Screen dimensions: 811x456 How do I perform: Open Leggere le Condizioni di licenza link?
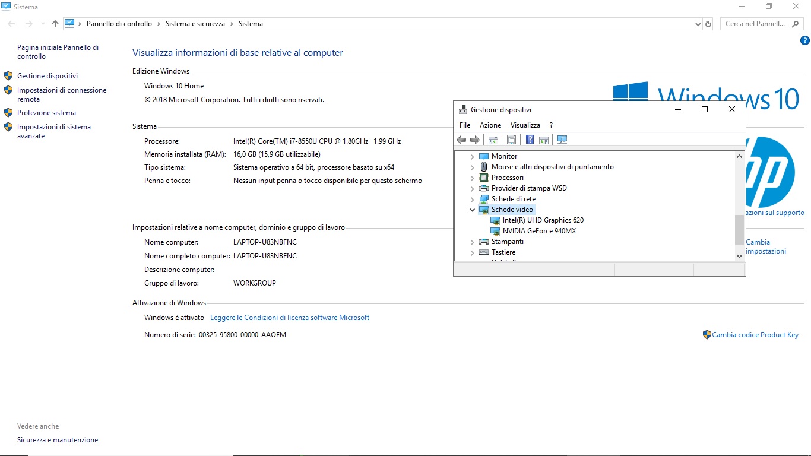(x=290, y=318)
